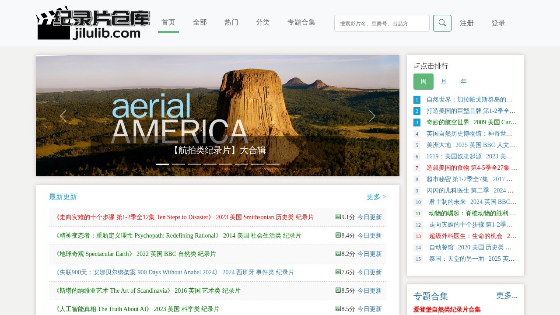Switch ranking to 周 (weekly)
This screenshot has height=315, width=560.
pyautogui.click(x=423, y=81)
